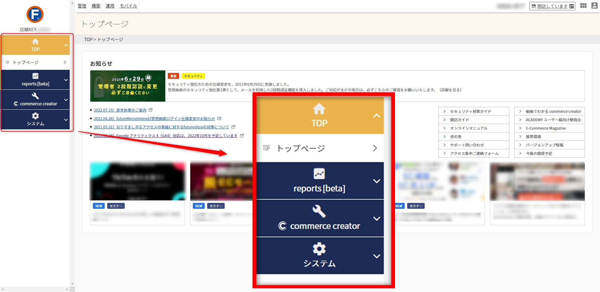Expand the システム sidebar chevron
This screenshot has height=292, width=600.
(66, 120)
